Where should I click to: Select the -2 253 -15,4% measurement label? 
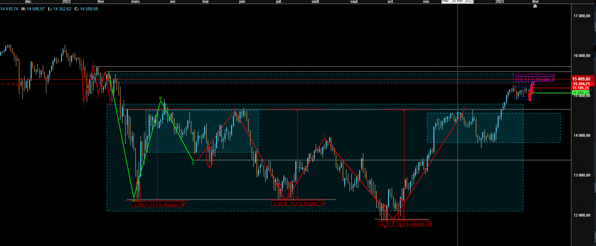[298, 203]
